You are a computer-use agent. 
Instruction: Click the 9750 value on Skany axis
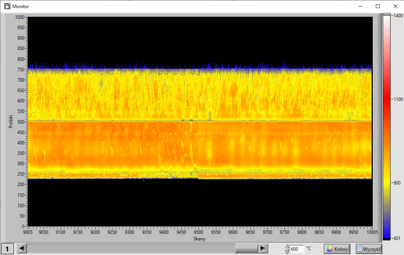tap(284, 232)
